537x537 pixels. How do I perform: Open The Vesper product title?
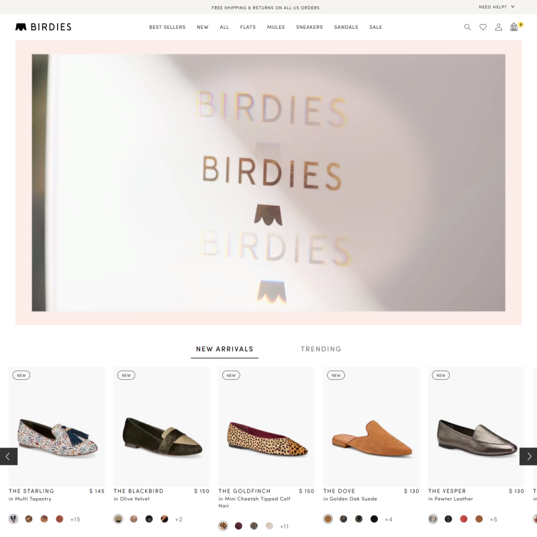coord(447,491)
